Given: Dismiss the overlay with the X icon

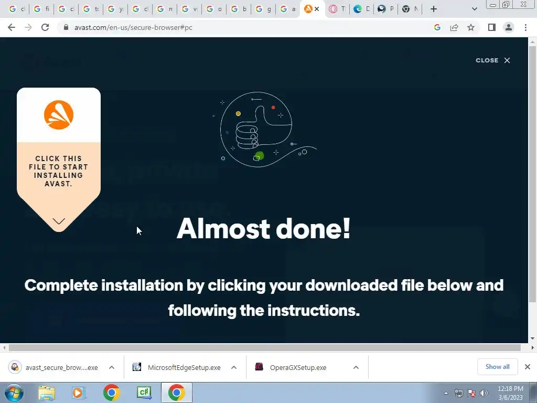Looking at the screenshot, I should click(x=507, y=60).
